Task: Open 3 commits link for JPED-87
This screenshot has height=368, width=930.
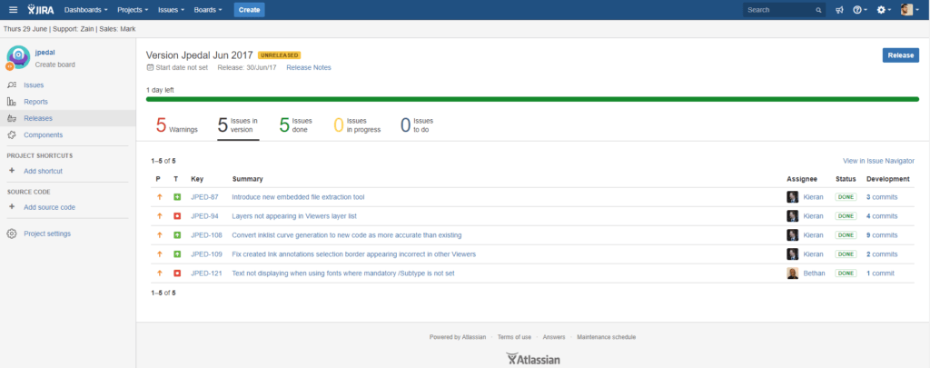Action: click(882, 197)
